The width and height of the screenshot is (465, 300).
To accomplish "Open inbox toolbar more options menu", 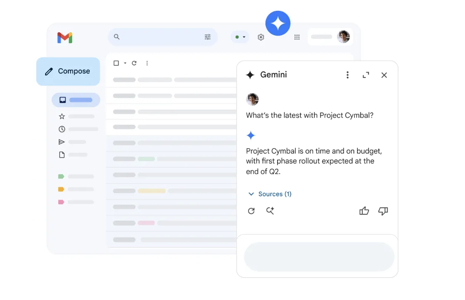I will pos(147,63).
